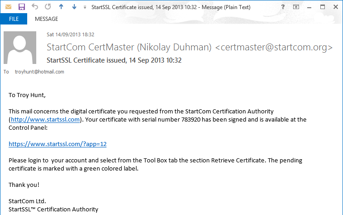Click the Thank you! line
This screenshot has width=343, height=215.
(24, 185)
